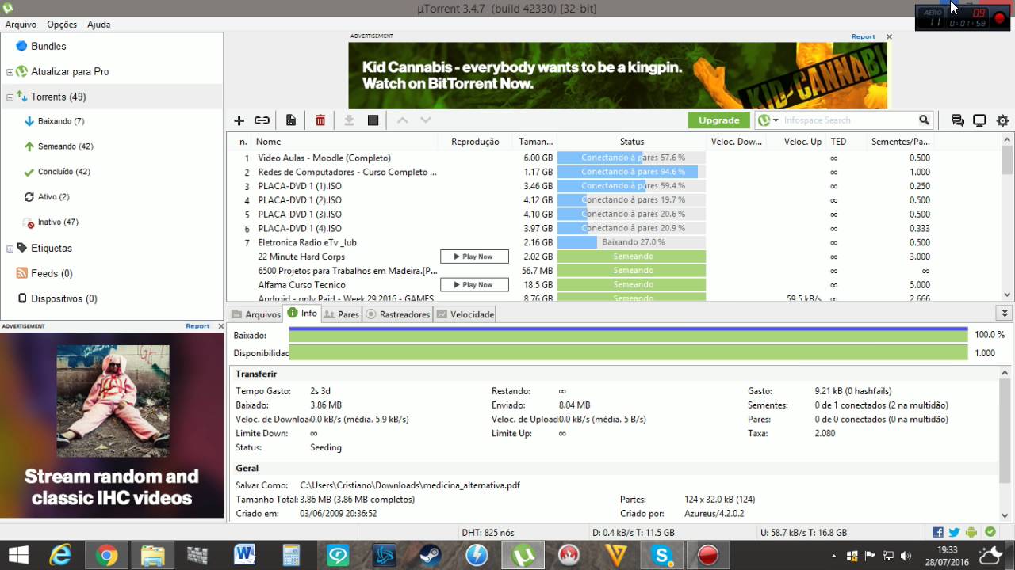
Task: Click the green Upgrade button
Action: tap(718, 120)
